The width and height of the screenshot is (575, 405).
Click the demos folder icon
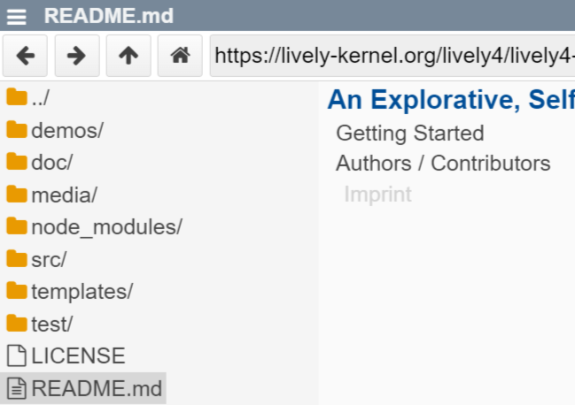[16, 131]
